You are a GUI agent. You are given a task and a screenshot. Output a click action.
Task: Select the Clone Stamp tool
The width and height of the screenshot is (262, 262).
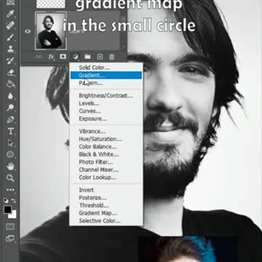(10, 49)
